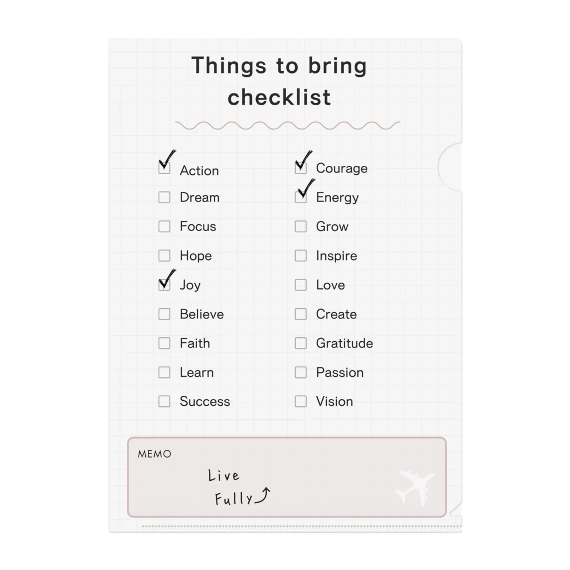Tick the Love checkbox
The height and width of the screenshot is (570, 570).
[301, 285]
